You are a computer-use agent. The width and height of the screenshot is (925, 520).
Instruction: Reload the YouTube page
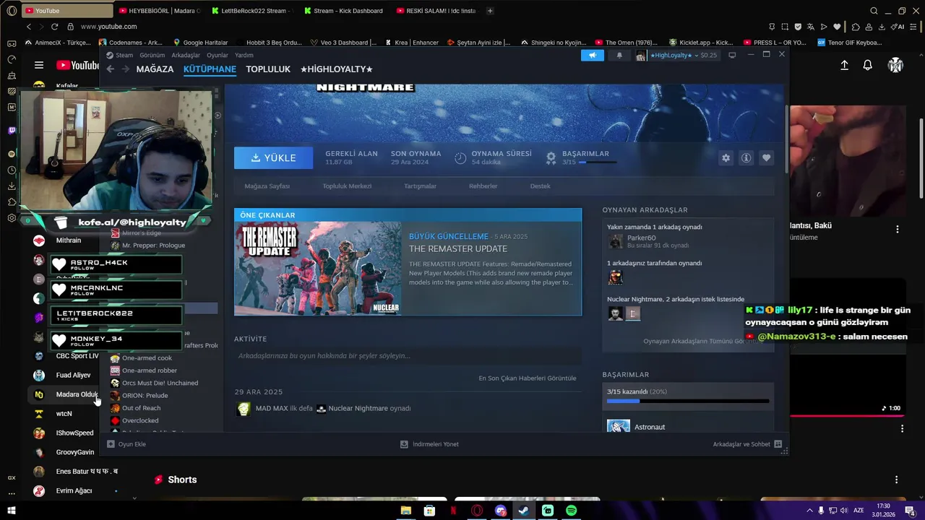click(54, 27)
